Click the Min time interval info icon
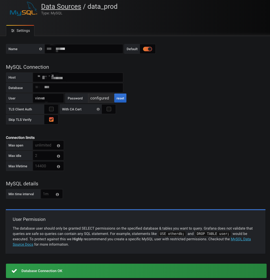Image resolution: width=270 pixels, height=280 pixels. coord(57,194)
